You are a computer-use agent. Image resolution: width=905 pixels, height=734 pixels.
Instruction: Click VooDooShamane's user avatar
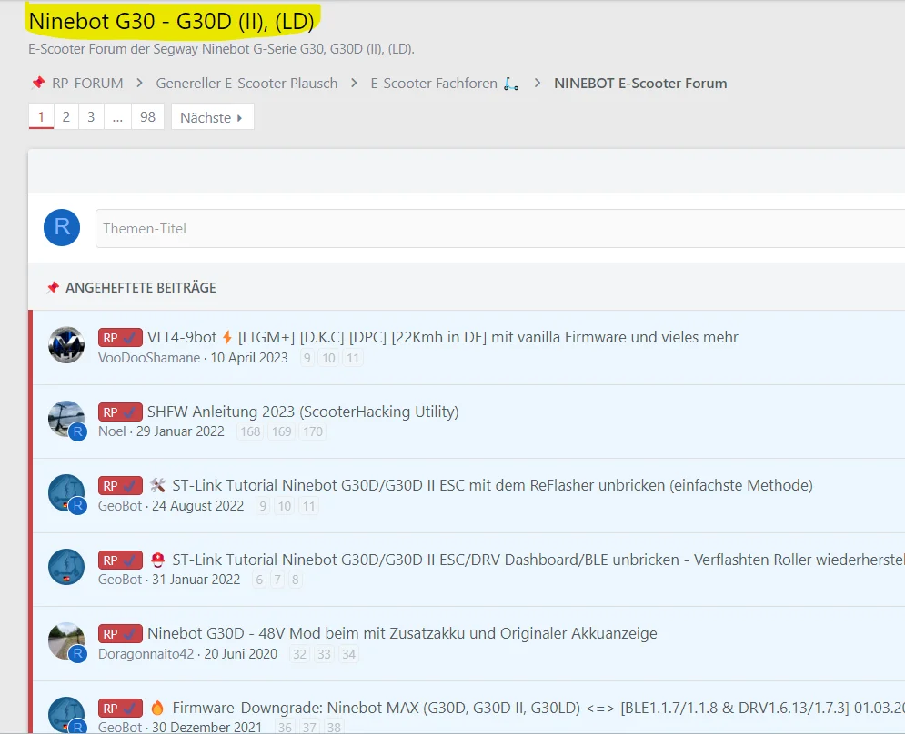(65, 345)
